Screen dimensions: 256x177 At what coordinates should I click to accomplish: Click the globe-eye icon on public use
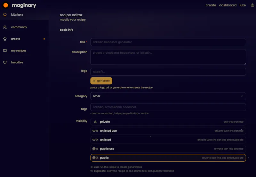95,149
